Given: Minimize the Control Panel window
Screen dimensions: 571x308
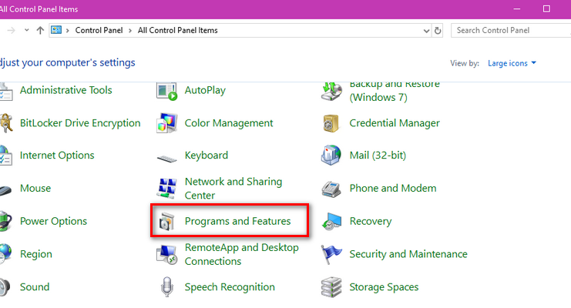Looking at the screenshot, I should click(x=517, y=8).
